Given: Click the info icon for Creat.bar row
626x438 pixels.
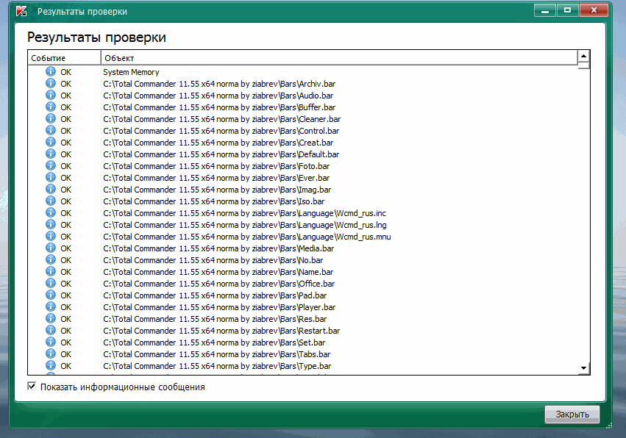Looking at the screenshot, I should pos(51,142).
